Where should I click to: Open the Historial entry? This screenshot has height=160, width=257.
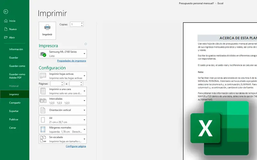click(14, 86)
